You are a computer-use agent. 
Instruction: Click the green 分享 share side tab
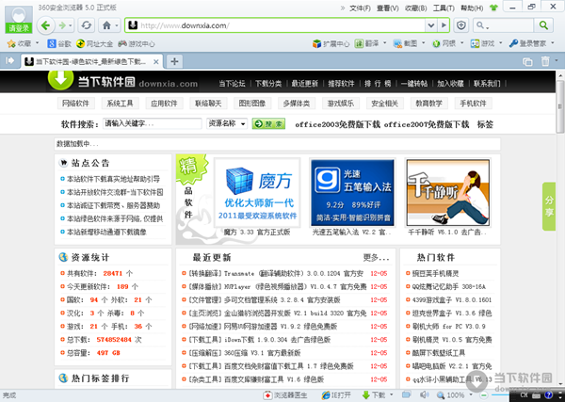coord(549,206)
